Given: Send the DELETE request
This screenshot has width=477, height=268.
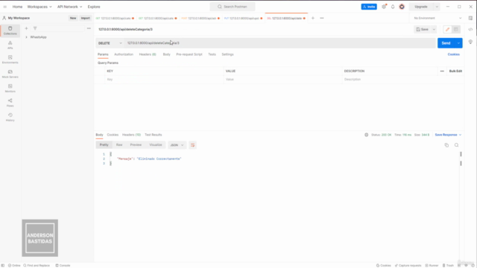Looking at the screenshot, I should pos(446,43).
